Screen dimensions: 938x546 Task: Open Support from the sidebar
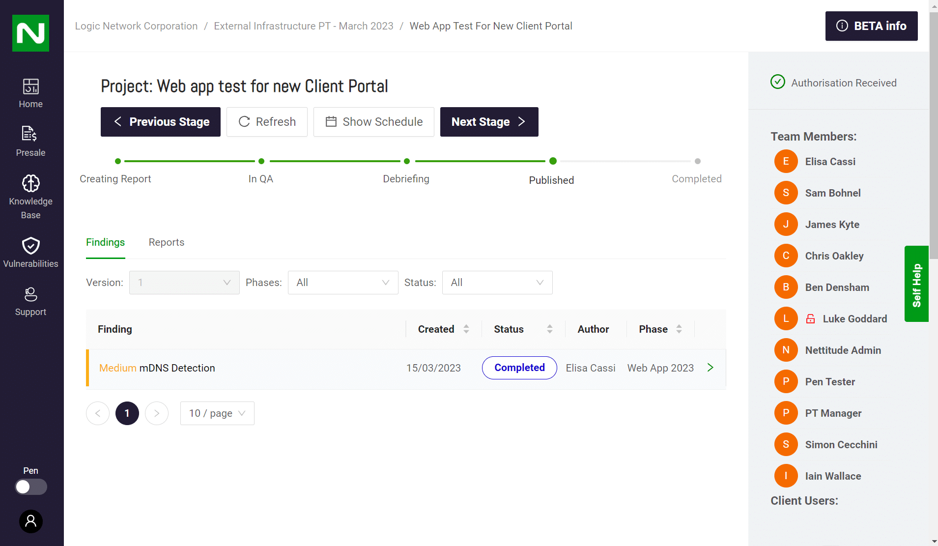point(30,301)
